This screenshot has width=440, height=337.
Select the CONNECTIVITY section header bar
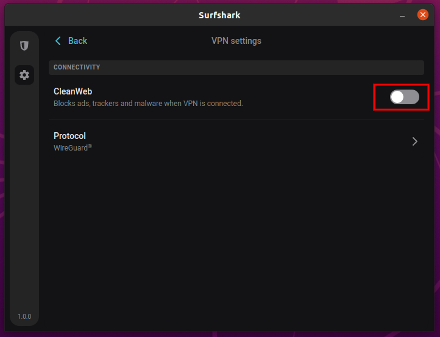tap(236, 68)
